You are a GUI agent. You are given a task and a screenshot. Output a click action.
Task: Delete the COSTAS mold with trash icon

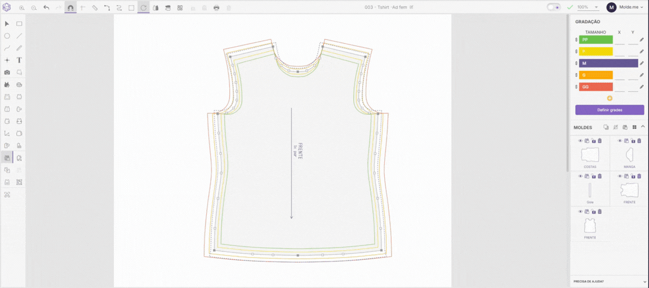pyautogui.click(x=600, y=141)
